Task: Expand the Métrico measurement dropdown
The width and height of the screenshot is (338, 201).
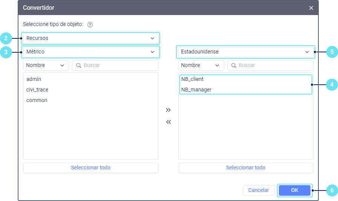Action: tap(90, 52)
